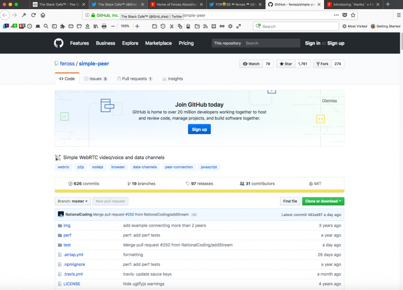Save page to Pocket icon
403x290 pixels.
(344, 15)
